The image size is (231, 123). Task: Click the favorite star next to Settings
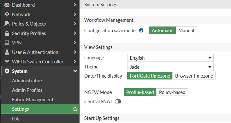75,109
